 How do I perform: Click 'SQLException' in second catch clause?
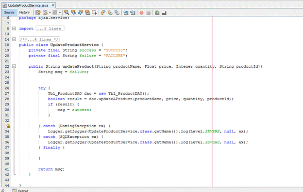74,136
